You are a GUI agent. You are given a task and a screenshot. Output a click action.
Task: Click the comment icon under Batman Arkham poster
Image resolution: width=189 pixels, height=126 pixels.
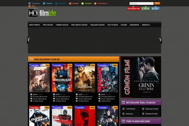99,99
